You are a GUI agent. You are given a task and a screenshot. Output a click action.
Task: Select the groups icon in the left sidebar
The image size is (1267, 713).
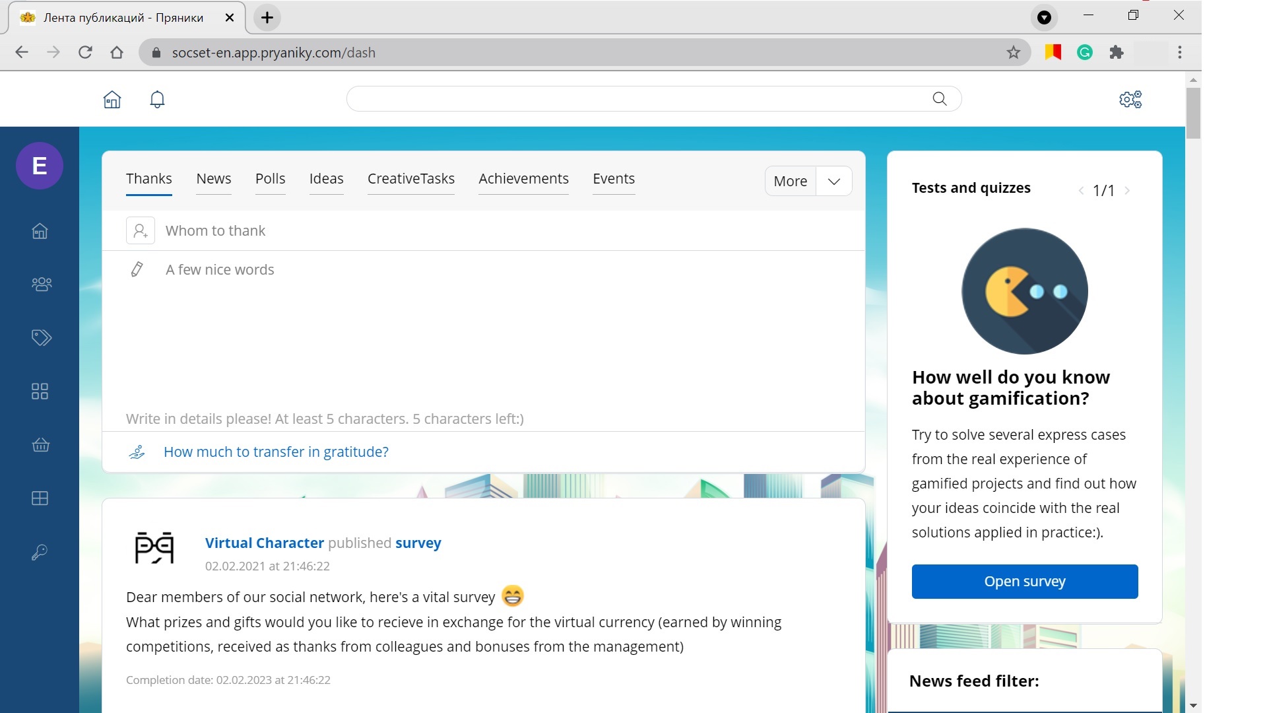[40, 285]
